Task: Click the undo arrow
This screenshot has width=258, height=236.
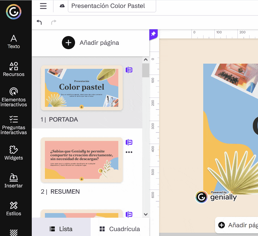Action: [x=39, y=22]
